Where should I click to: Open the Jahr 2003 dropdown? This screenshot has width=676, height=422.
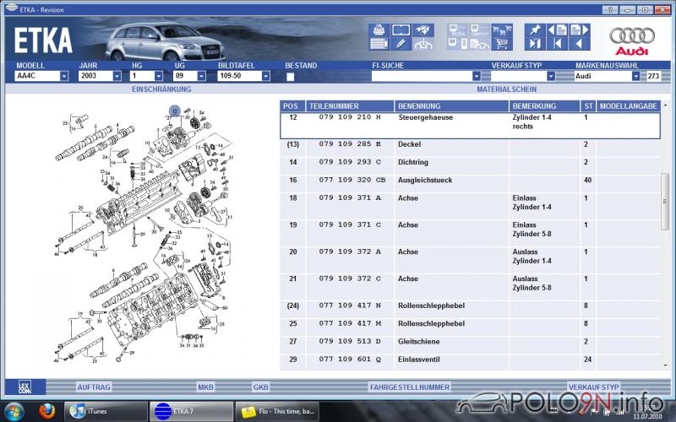(x=117, y=76)
